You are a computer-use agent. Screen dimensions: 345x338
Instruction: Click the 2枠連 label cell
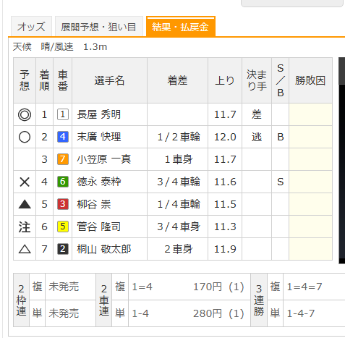[x=21, y=300]
